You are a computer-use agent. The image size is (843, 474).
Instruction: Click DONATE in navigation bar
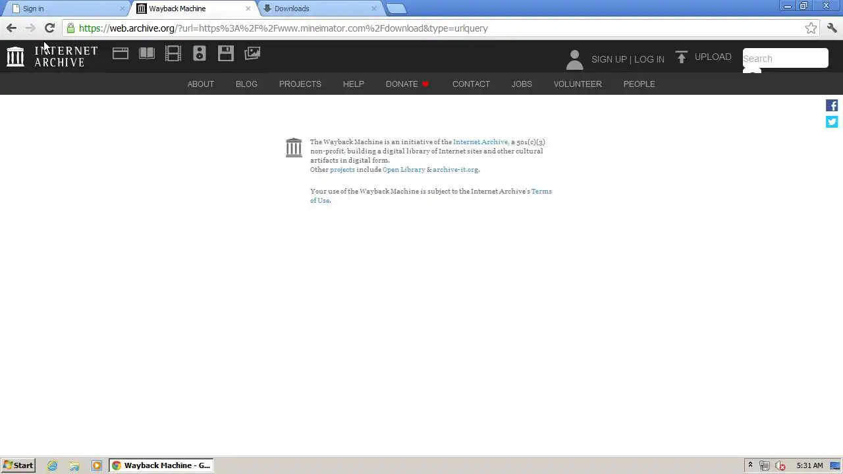pyautogui.click(x=407, y=84)
